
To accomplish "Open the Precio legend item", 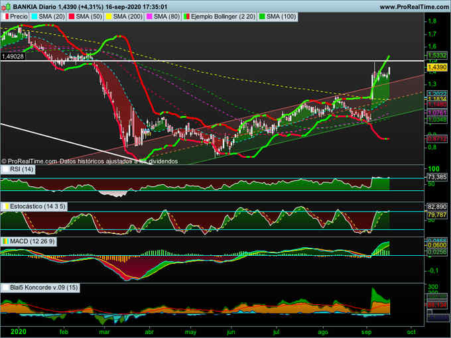I will pos(16,17).
